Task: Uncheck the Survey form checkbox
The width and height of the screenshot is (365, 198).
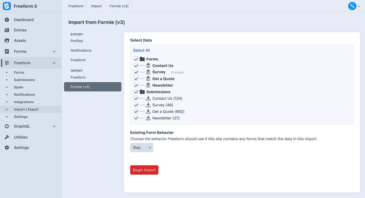Action: [136, 72]
